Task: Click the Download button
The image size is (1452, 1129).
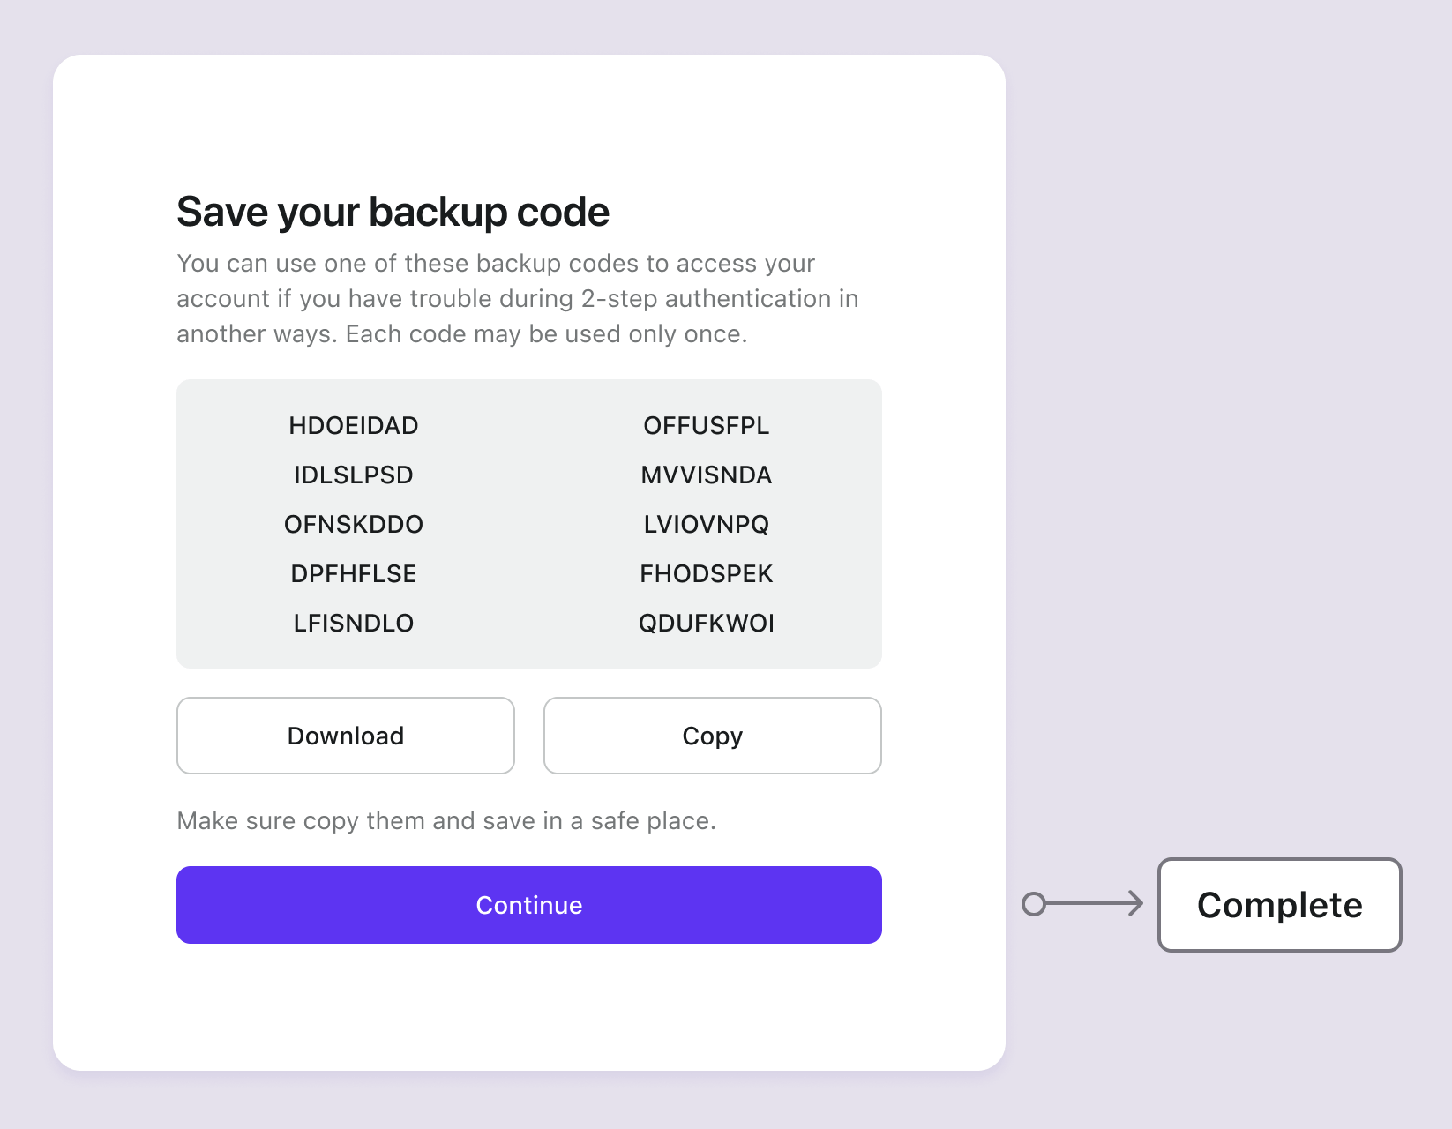Action: coord(345,735)
